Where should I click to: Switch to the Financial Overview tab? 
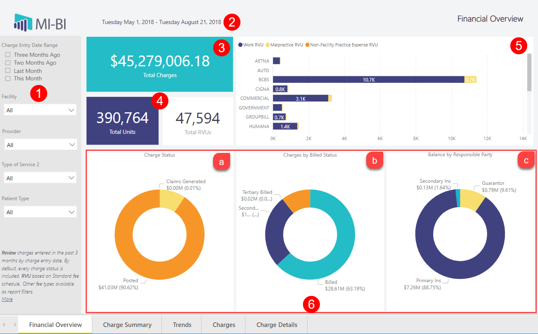pos(55,324)
